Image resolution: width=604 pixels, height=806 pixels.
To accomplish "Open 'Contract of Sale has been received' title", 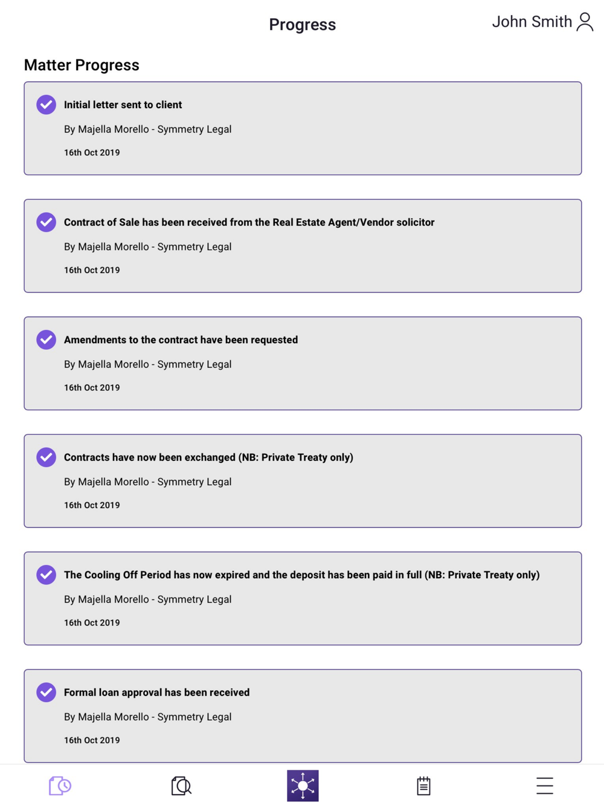I will pos(249,222).
